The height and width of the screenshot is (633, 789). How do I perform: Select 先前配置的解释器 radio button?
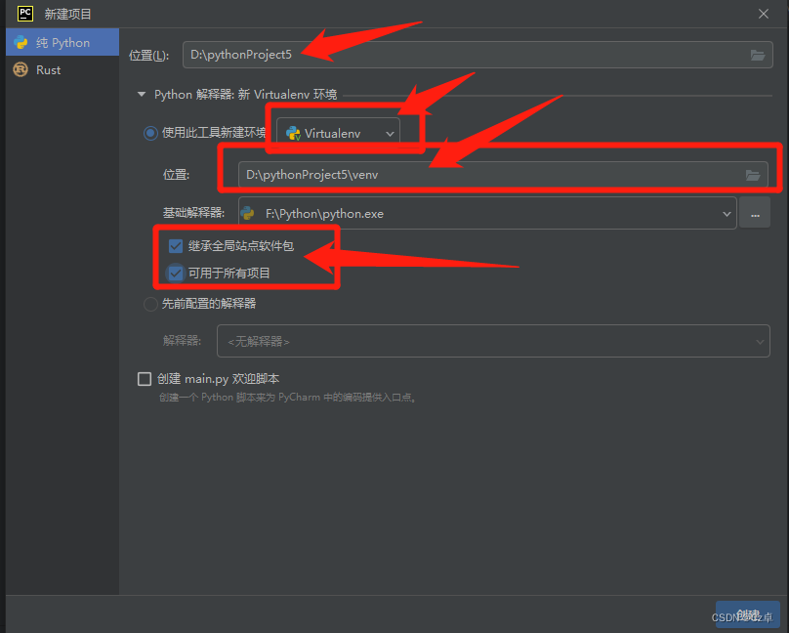click(x=150, y=304)
